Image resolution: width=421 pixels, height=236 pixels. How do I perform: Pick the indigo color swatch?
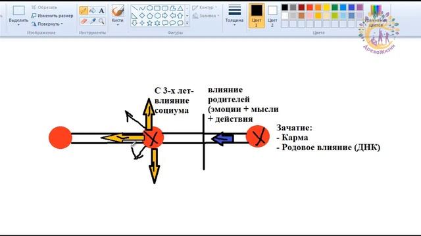(351, 7)
